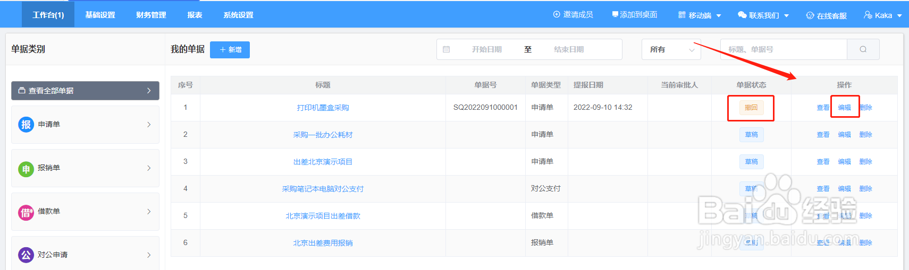The image size is (909, 270).
Task: Click the search magnifier icon
Action: click(863, 49)
